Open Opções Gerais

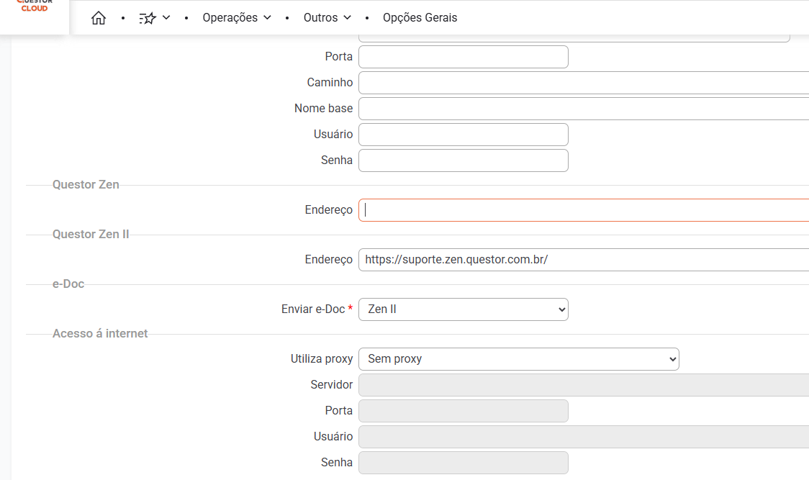[x=420, y=17]
